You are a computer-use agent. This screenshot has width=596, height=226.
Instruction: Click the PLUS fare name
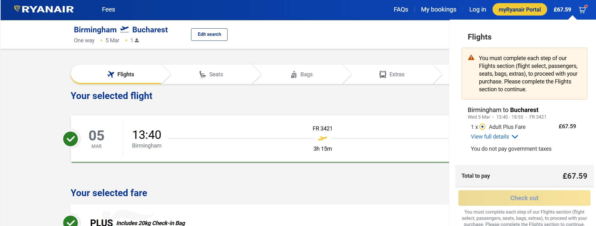(x=101, y=223)
